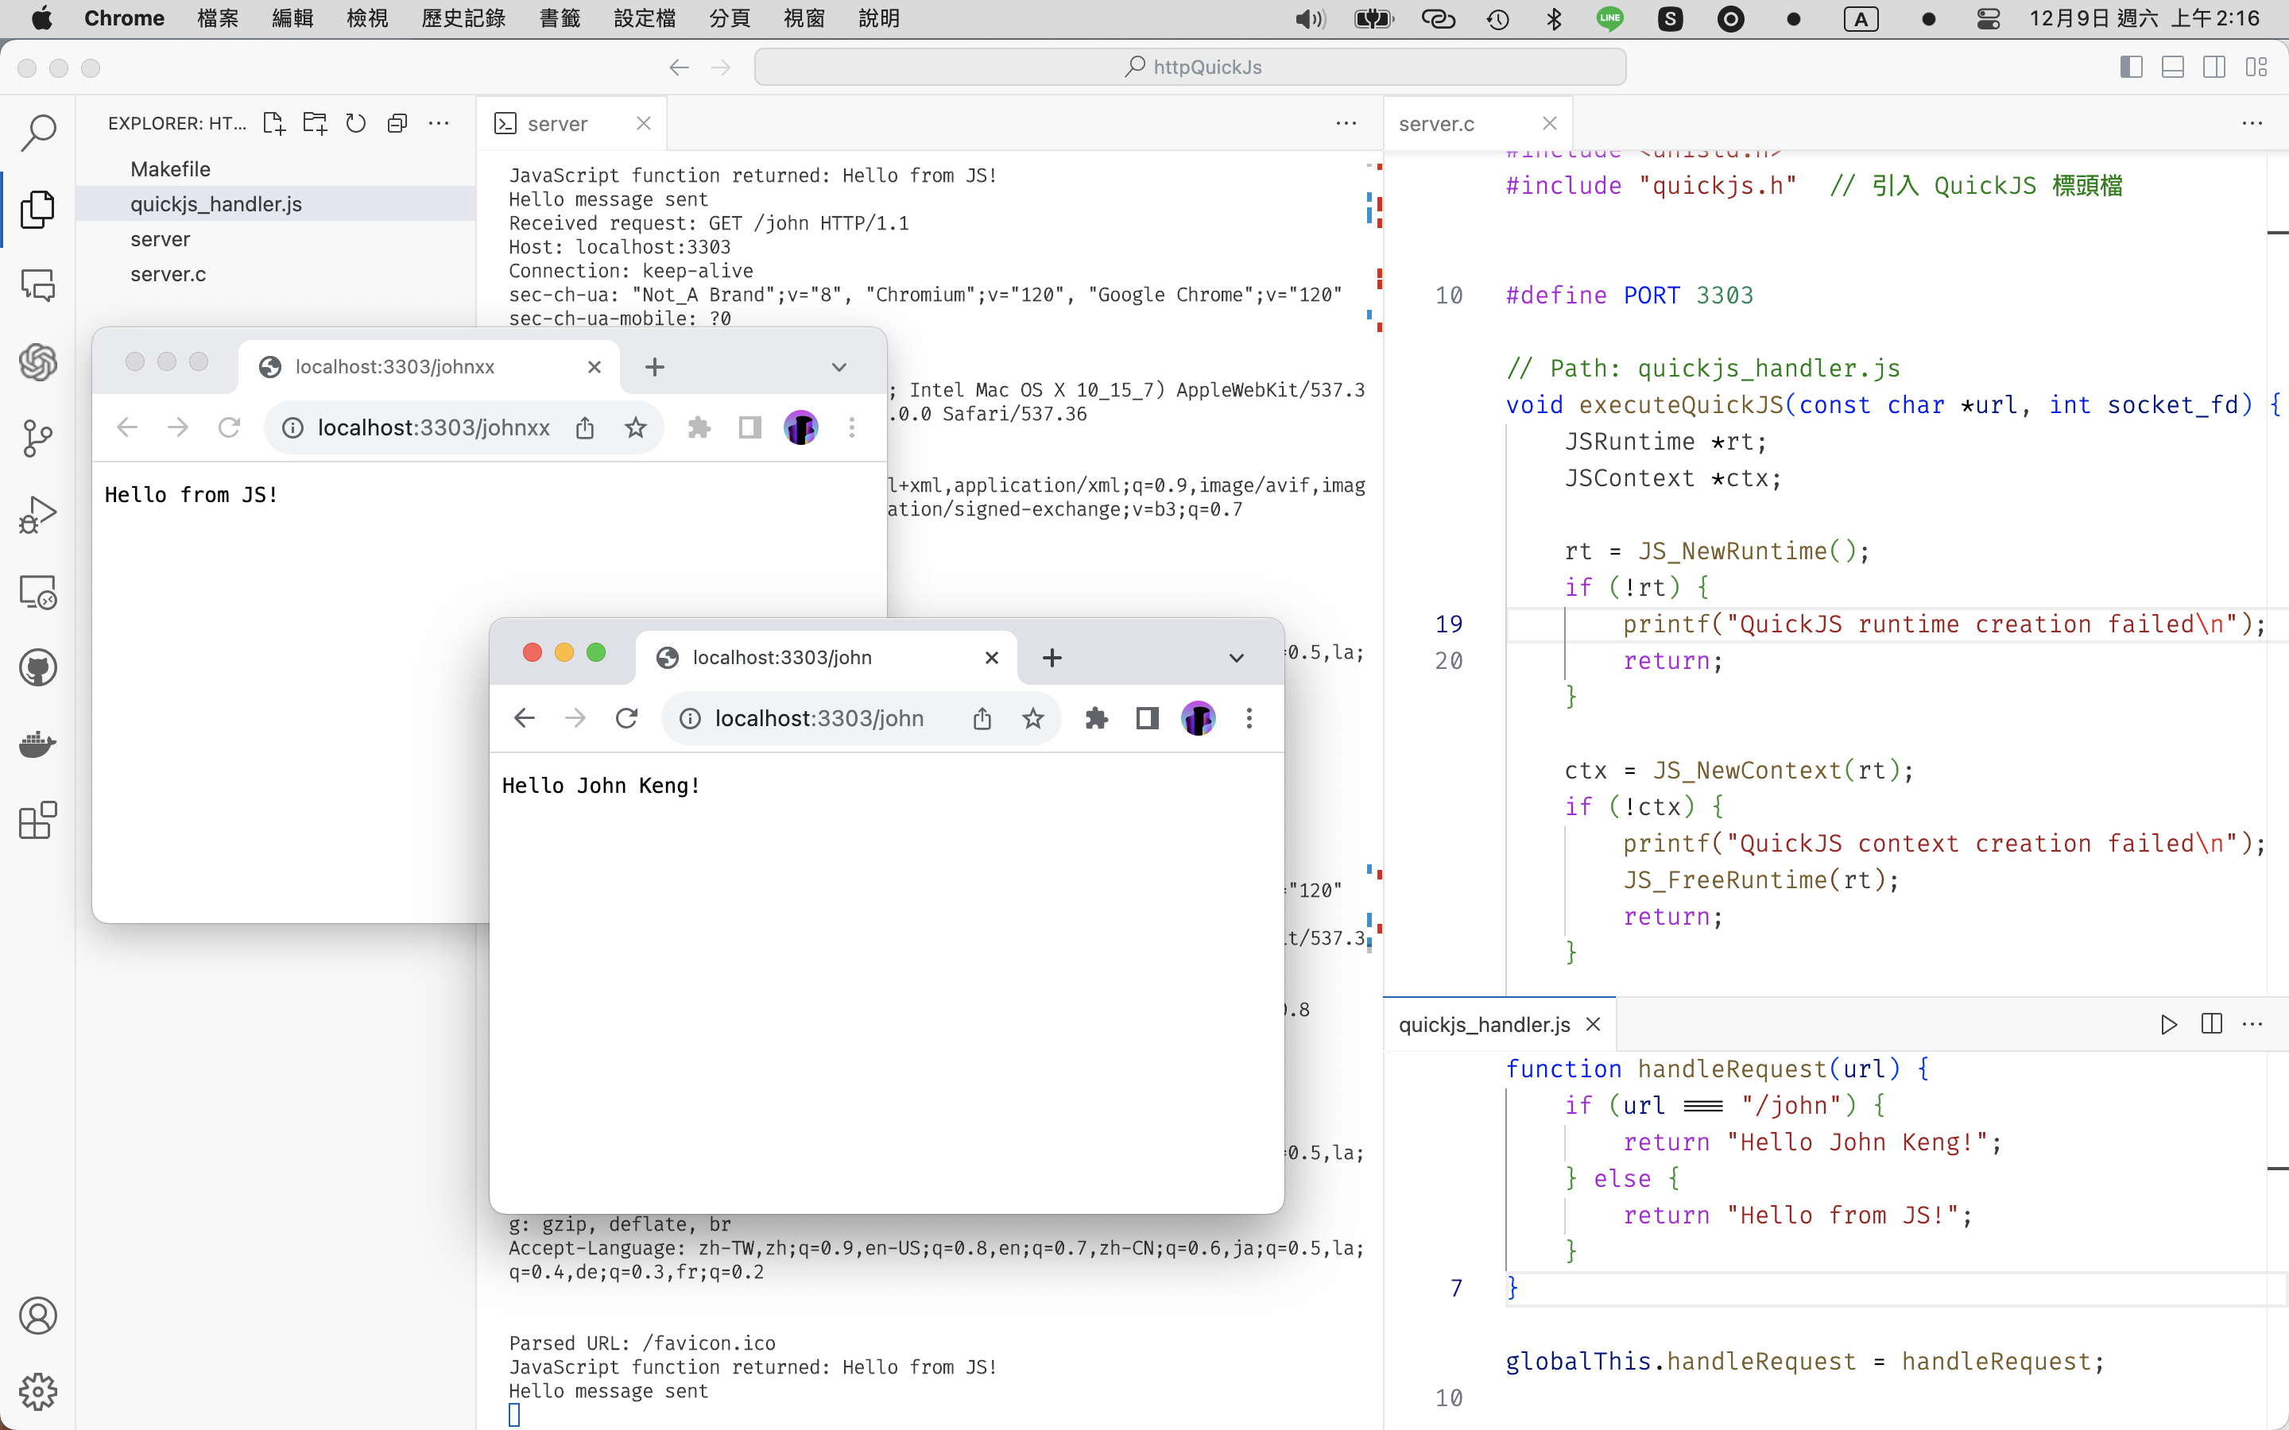
Task: Run the quickjs_handler.js file with the play icon
Action: (2168, 1024)
